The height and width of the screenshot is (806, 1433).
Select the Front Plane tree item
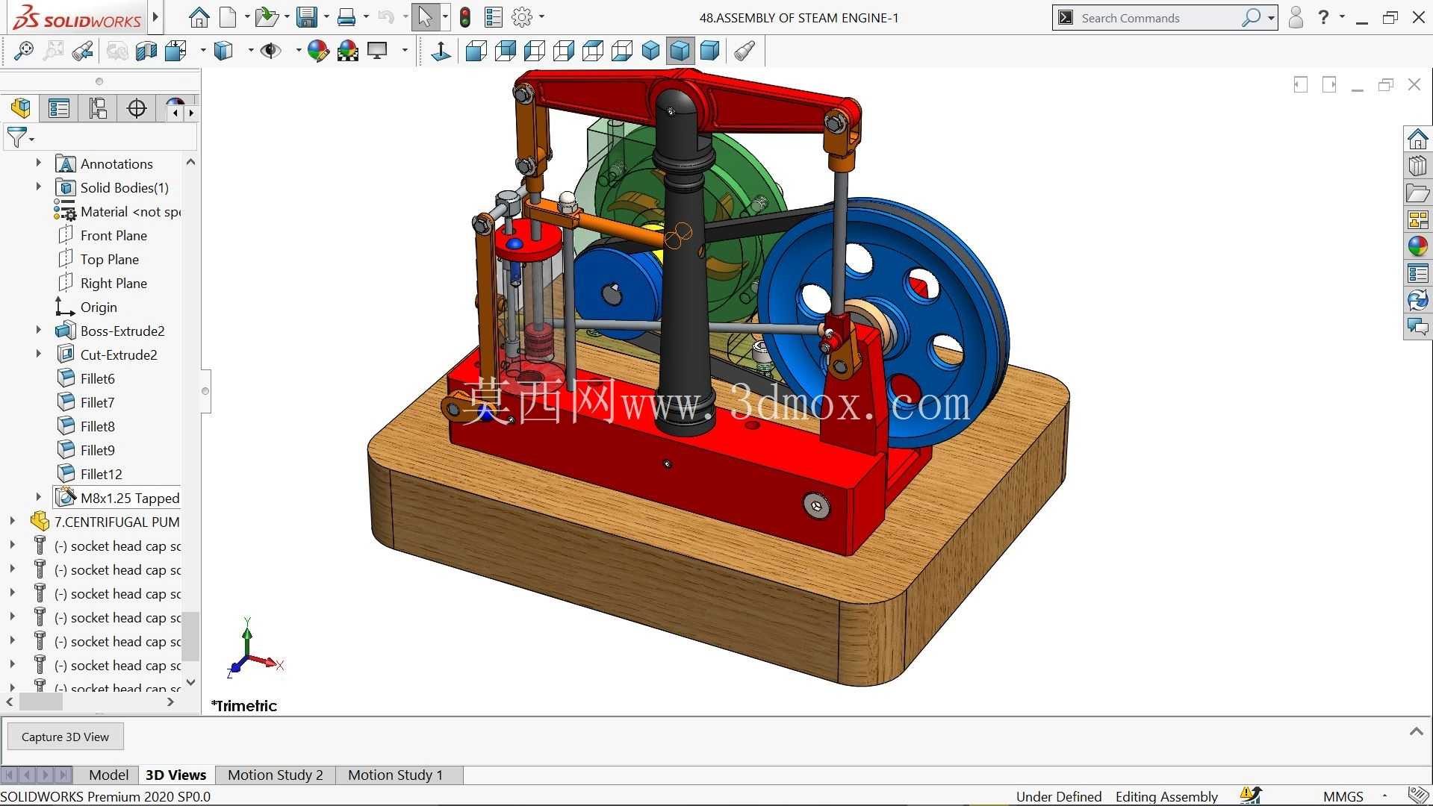pyautogui.click(x=114, y=235)
